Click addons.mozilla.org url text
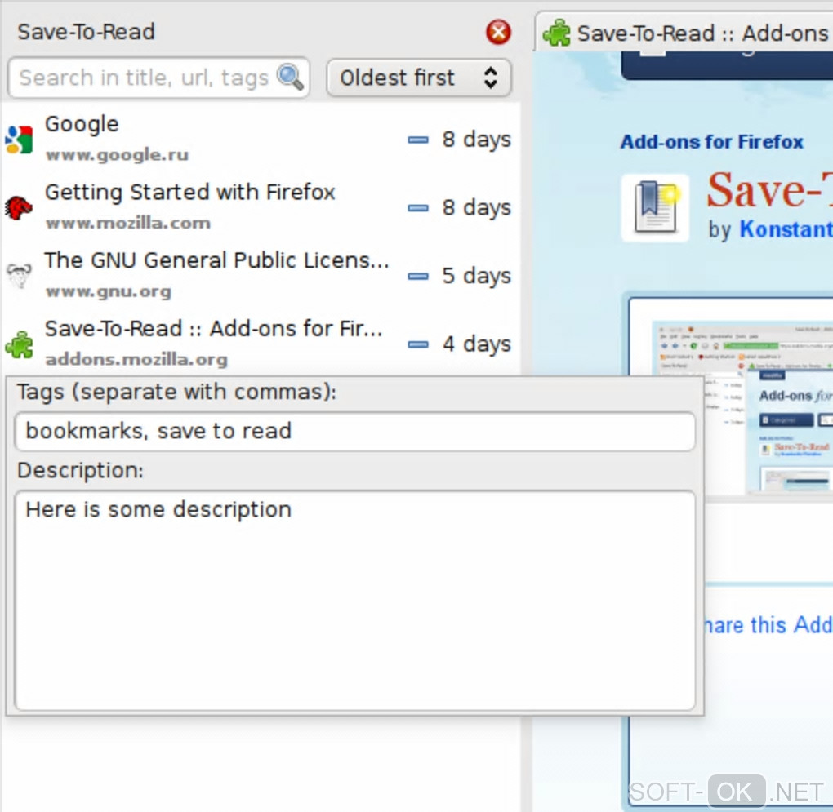 (136, 359)
